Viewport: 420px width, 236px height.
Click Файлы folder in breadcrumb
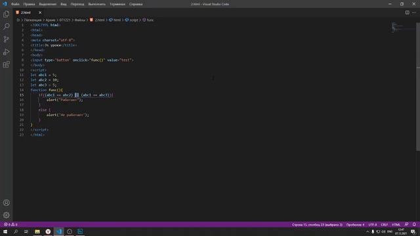tap(80, 20)
